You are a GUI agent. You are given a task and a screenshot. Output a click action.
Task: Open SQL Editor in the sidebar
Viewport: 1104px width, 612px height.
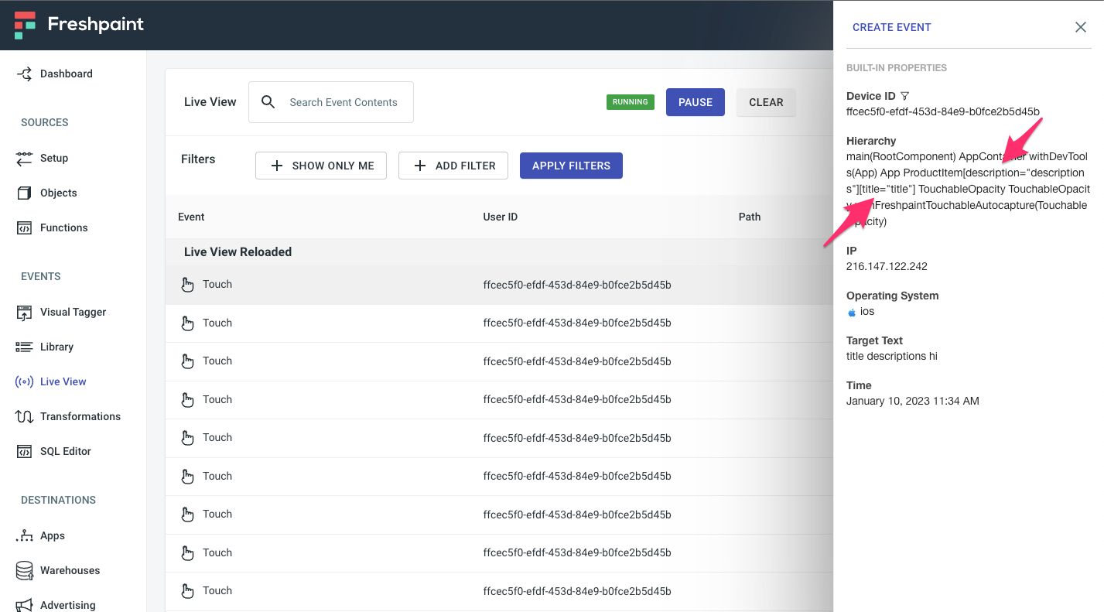pos(65,452)
